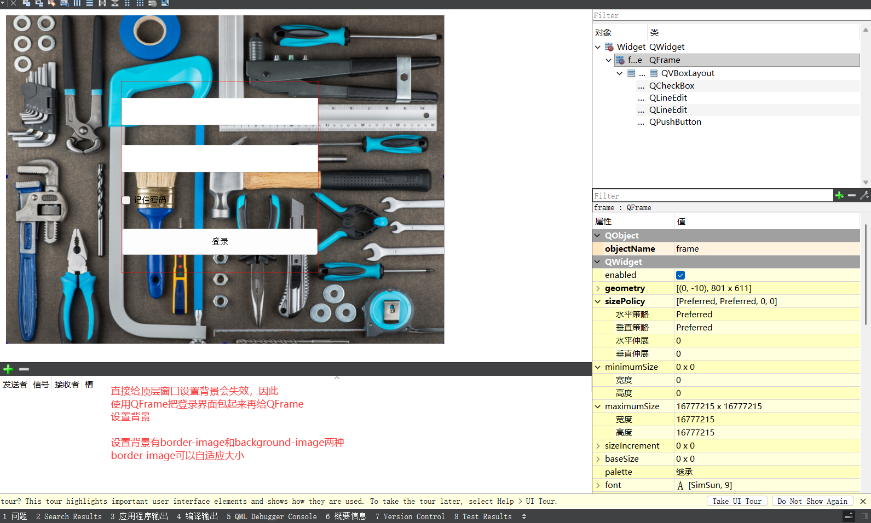Open the Search Results pane tab
This screenshot has width=871, height=523.
click(x=69, y=516)
